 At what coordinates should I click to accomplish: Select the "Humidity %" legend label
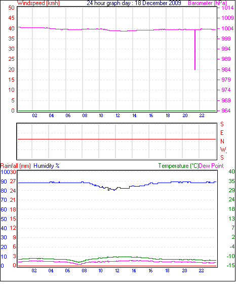coord(47,166)
